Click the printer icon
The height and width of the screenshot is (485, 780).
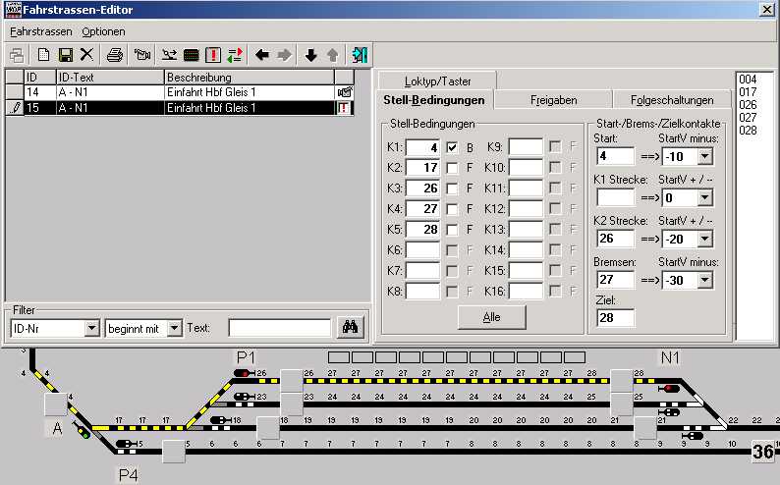click(x=115, y=55)
